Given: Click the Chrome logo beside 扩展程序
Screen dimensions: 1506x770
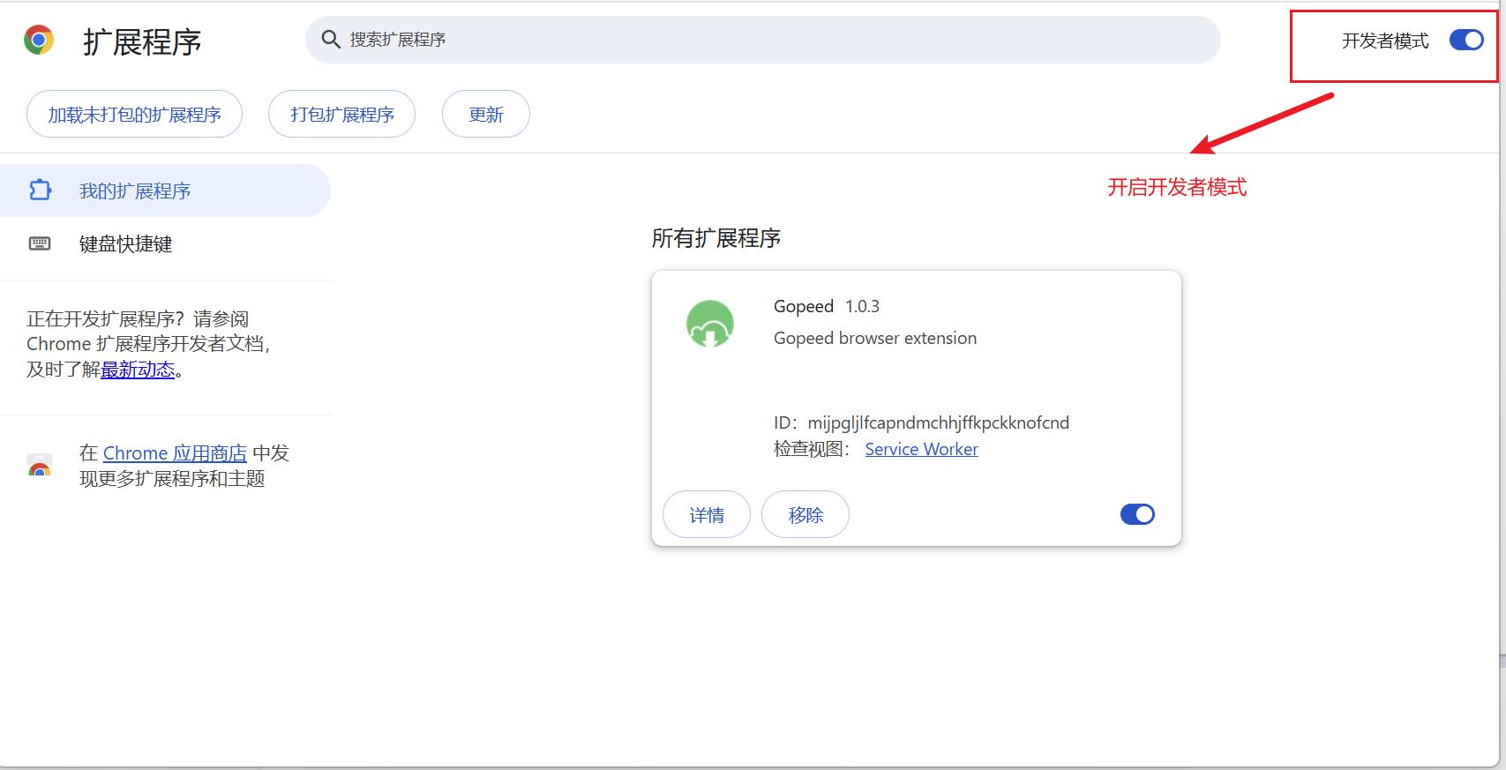Looking at the screenshot, I should click(x=39, y=40).
